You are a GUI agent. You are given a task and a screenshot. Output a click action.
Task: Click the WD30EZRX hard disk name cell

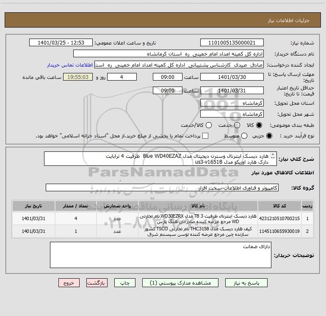coord(198,218)
